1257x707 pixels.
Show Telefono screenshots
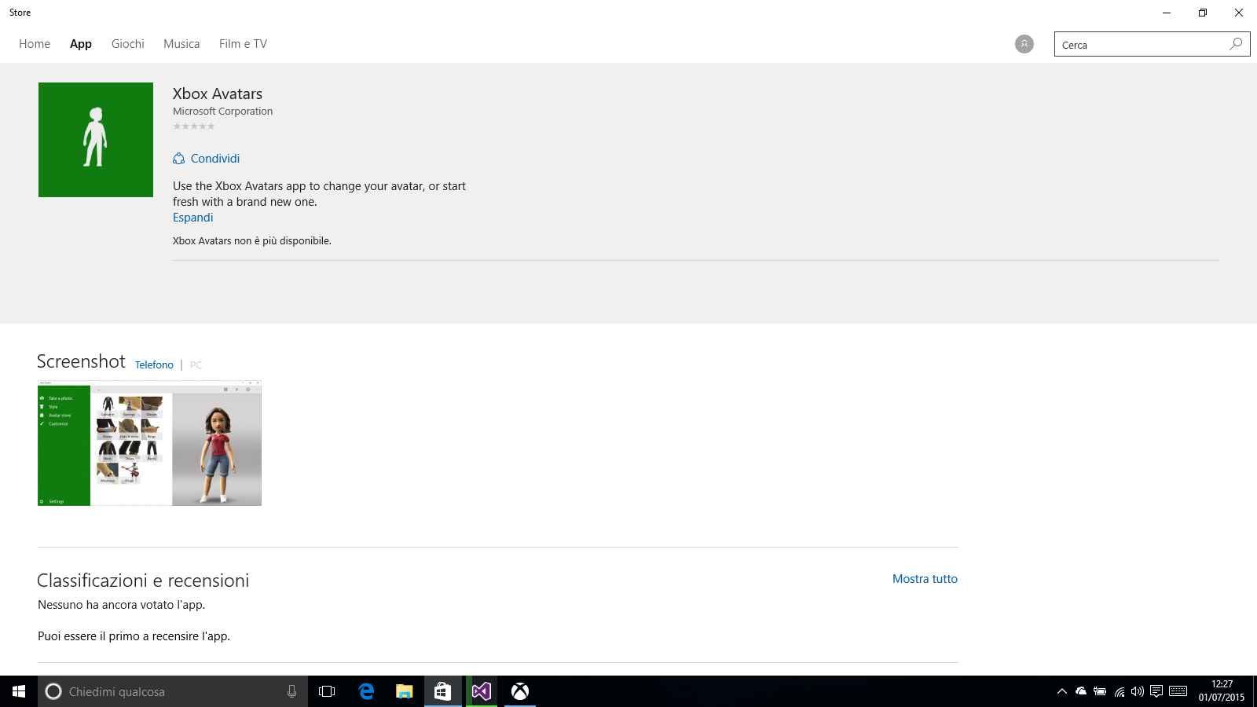click(x=154, y=364)
